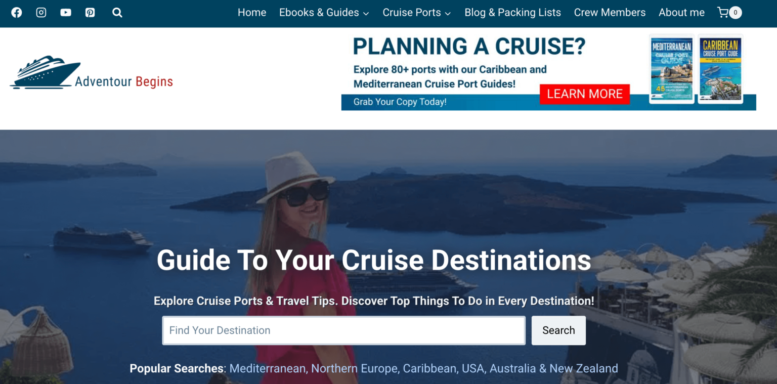Click the cart item count badge
The height and width of the screenshot is (384, 777).
tap(736, 12)
